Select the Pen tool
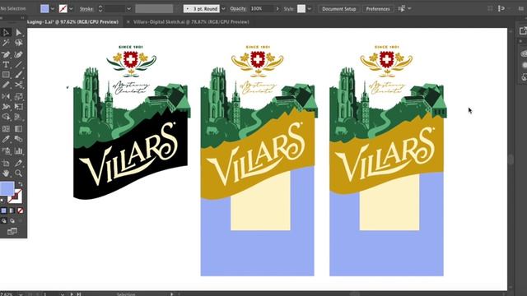 point(6,54)
